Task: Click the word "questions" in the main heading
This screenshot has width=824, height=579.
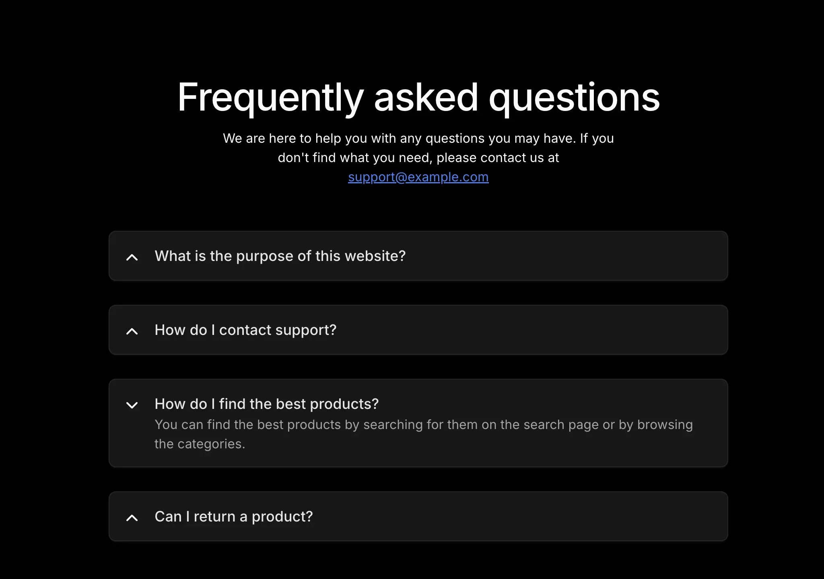Action: [x=574, y=97]
